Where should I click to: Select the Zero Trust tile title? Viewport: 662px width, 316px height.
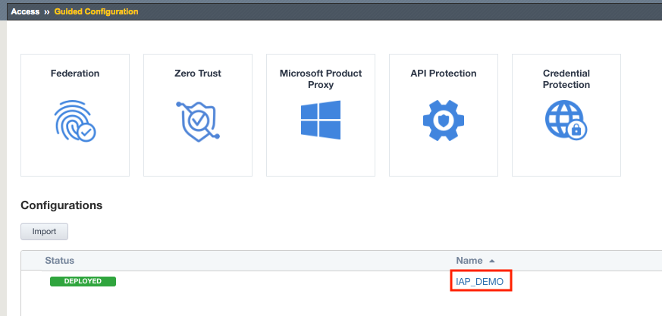pyautogui.click(x=198, y=74)
